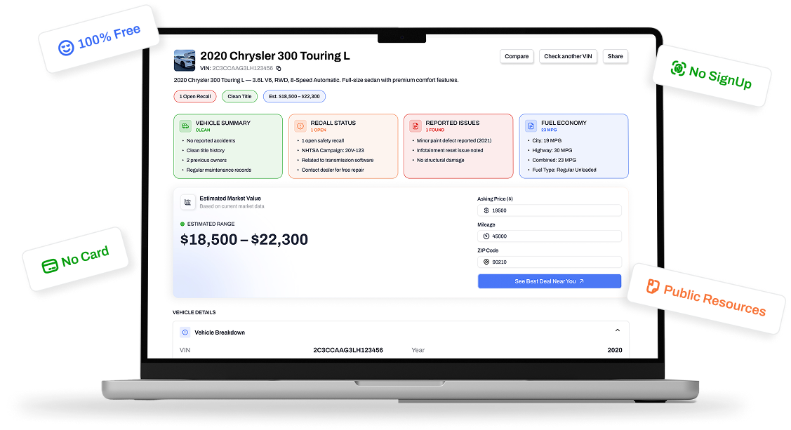
Task: Click the Recall Status alert icon
Action: (300, 126)
